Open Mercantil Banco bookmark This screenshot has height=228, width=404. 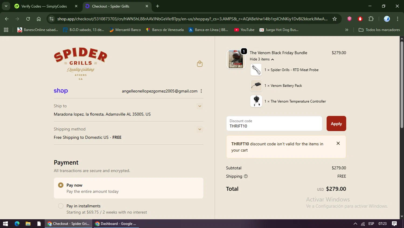125,30
